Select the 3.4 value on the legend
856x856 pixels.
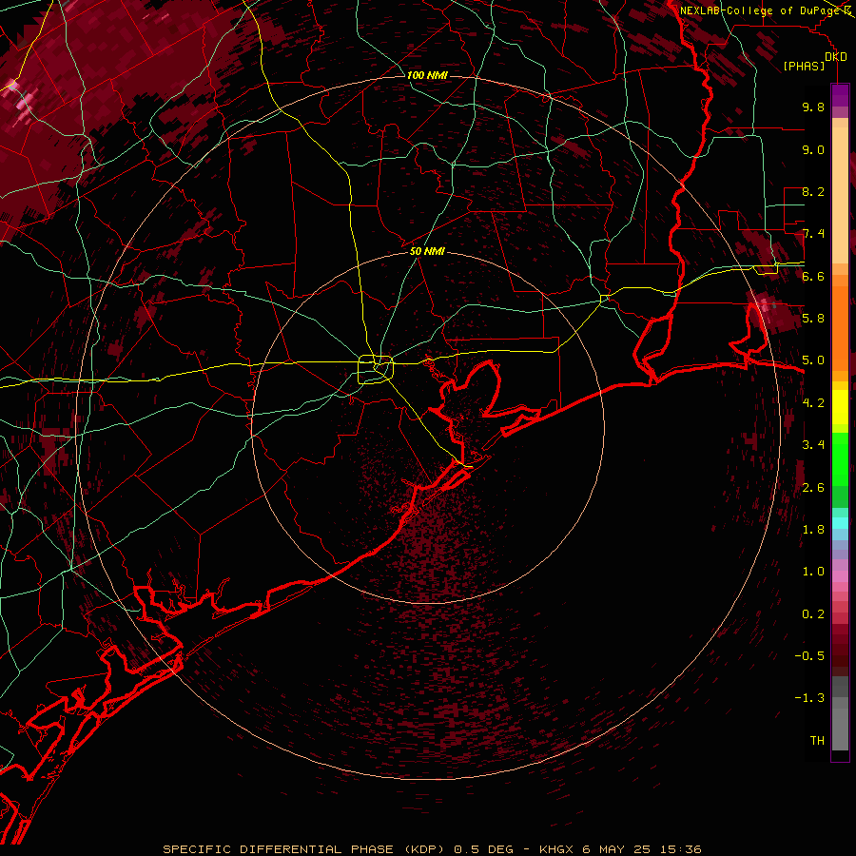pyautogui.click(x=813, y=444)
